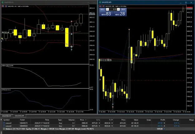This screenshot has height=134, width=195.
Task: Sort positions by Price column
Action: click(x=82, y=120)
